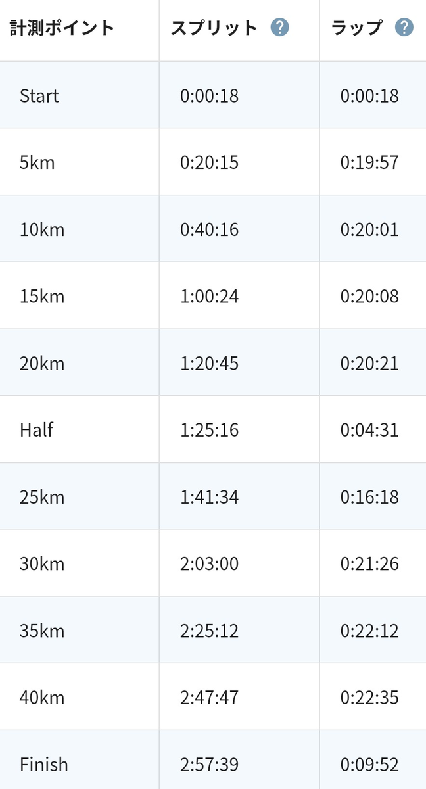Select the Half split time 1:25:16
Screen dimensions: 426x789
pyautogui.click(x=210, y=431)
